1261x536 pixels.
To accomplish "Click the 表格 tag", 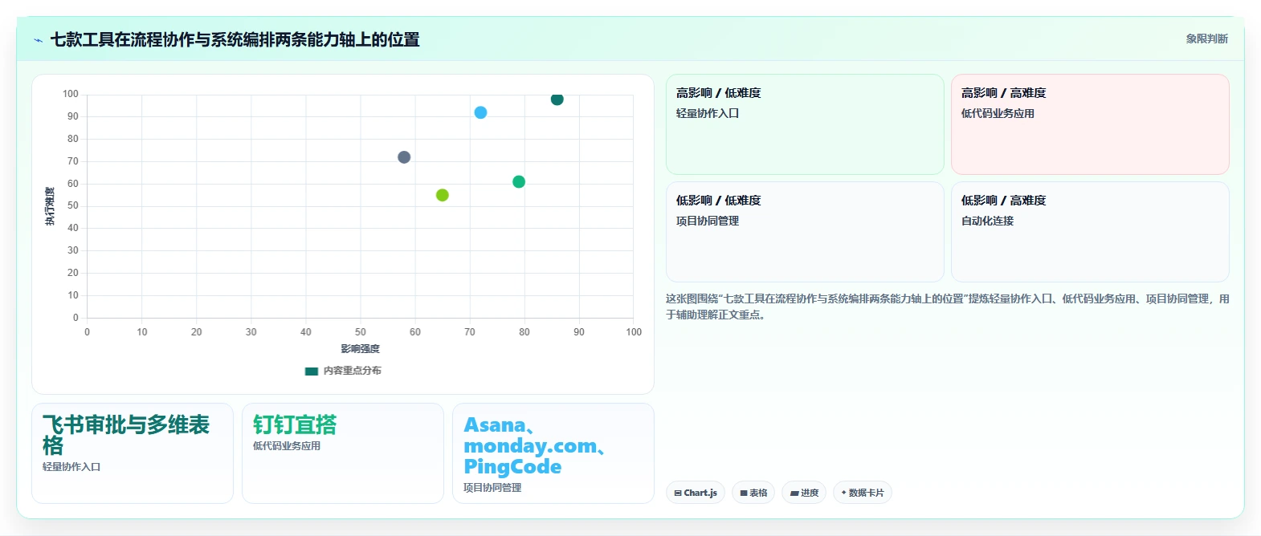I will point(753,493).
